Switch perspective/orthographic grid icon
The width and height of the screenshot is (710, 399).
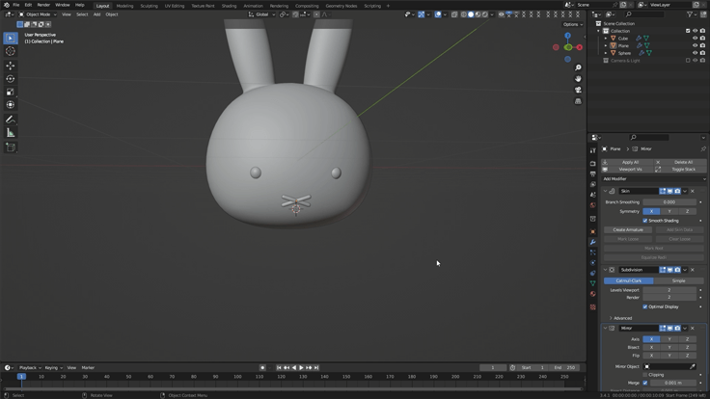pyautogui.click(x=578, y=101)
